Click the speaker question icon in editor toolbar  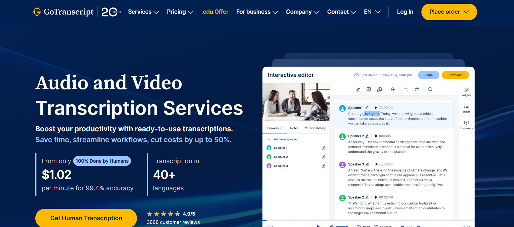[x=379, y=89]
